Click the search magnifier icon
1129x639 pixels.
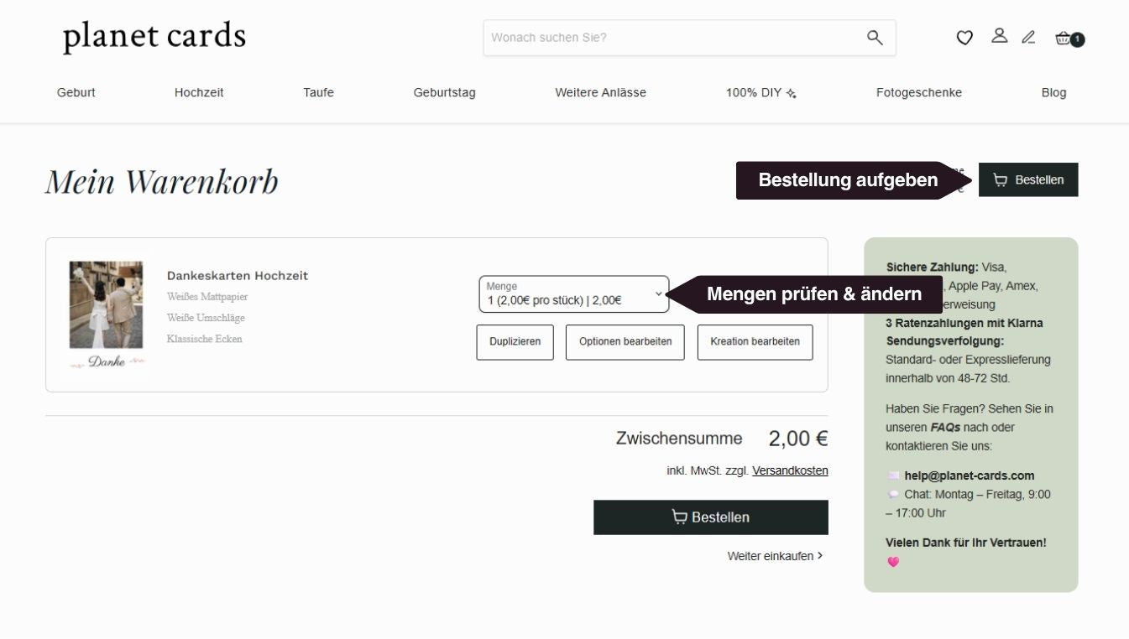[875, 38]
